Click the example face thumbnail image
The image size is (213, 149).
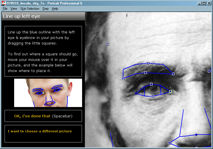coord(48,93)
